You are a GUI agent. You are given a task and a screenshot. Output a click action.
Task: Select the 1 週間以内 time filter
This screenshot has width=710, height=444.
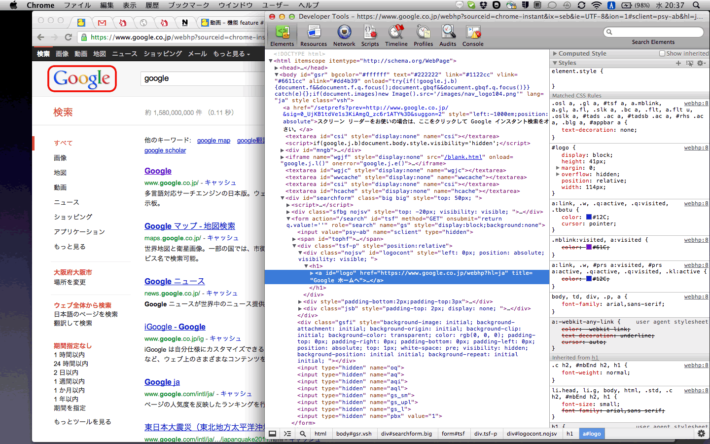click(69, 381)
